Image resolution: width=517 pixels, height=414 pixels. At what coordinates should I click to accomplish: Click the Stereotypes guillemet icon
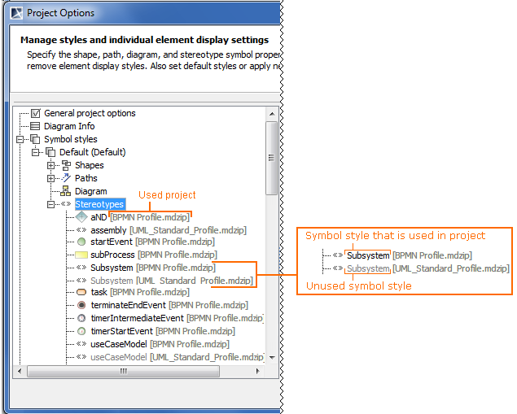[66, 204]
